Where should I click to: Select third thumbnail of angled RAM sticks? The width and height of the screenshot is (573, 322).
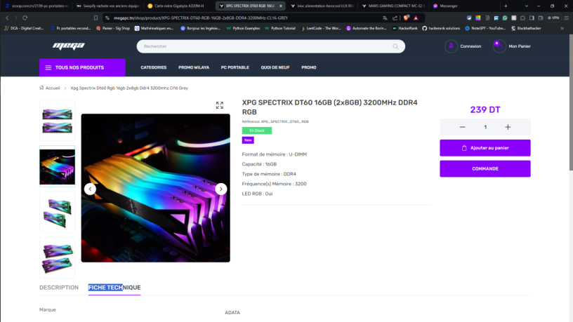click(x=57, y=212)
